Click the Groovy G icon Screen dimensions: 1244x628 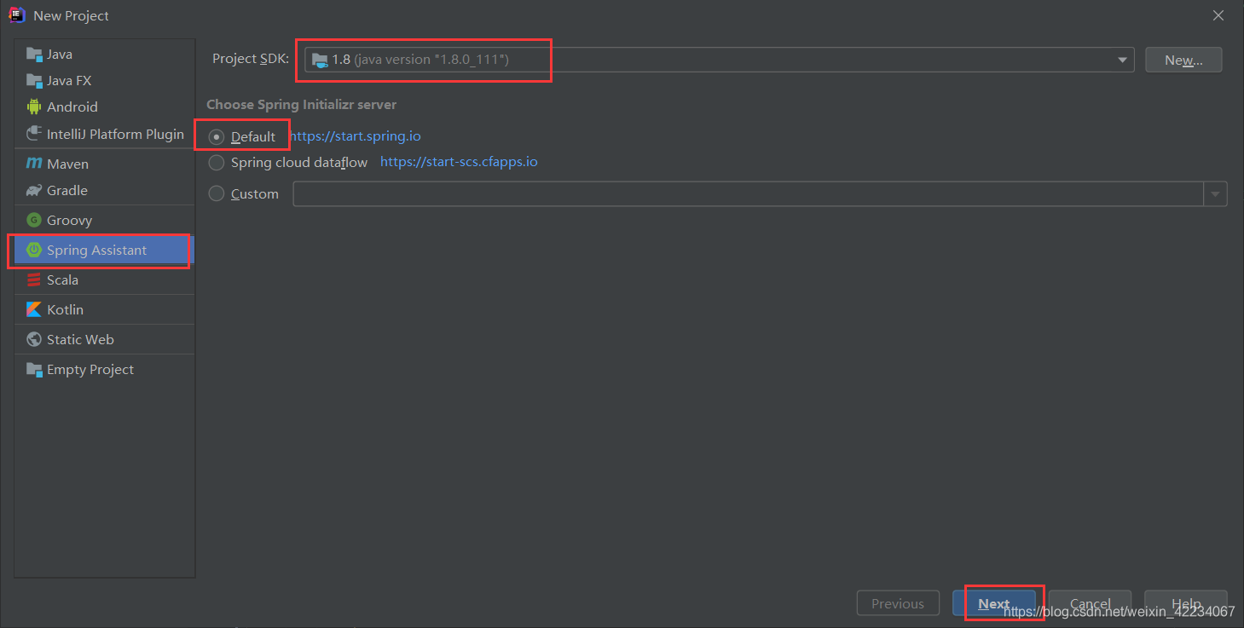[34, 220]
